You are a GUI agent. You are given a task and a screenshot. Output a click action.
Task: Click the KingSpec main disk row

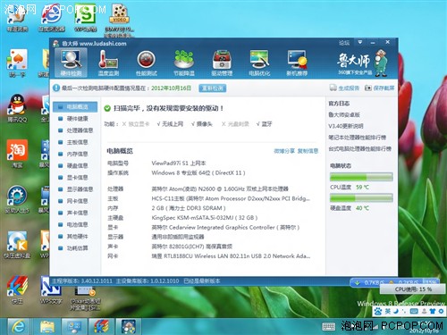click(182, 218)
